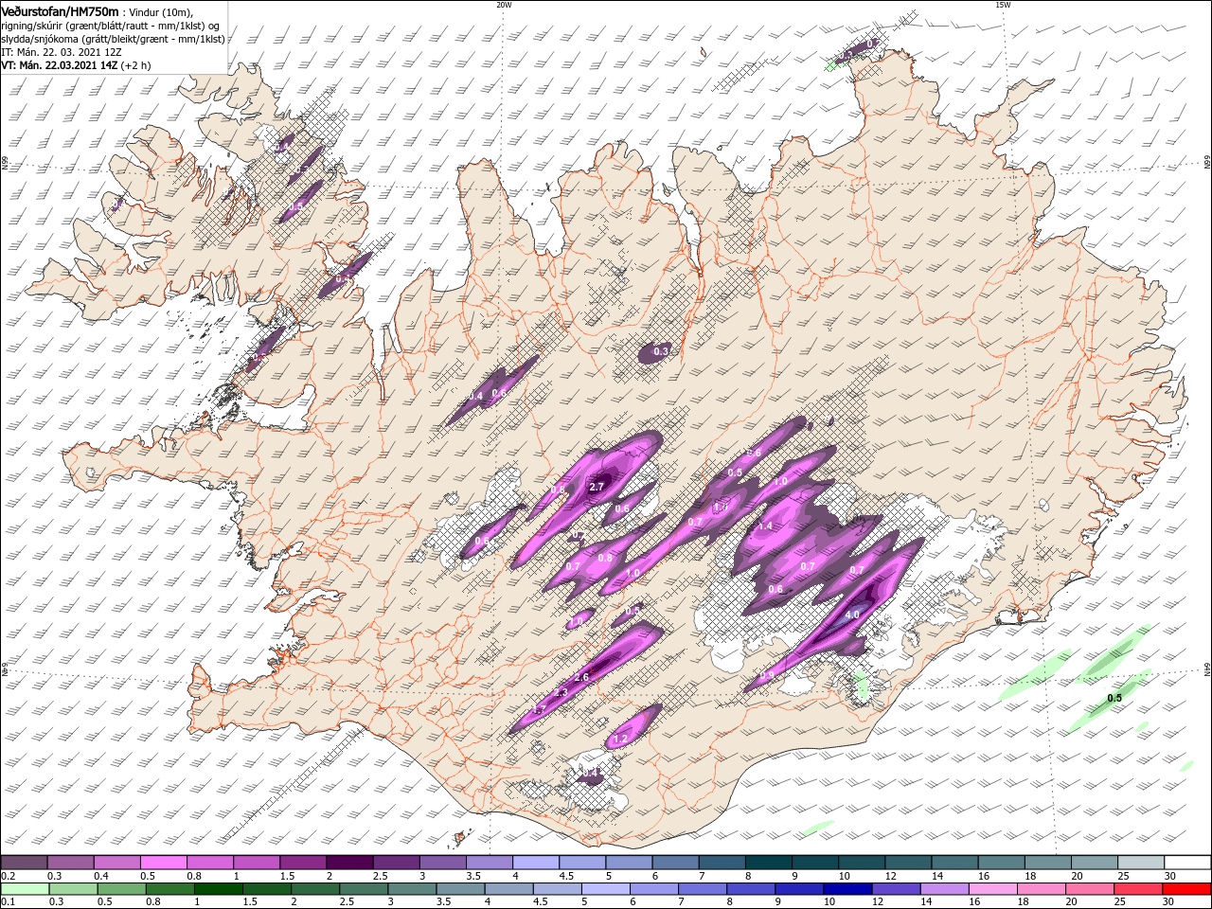1212x909 pixels.
Task: Click the 'Veðurstofan/HM750m' title text
Action: [60, 11]
